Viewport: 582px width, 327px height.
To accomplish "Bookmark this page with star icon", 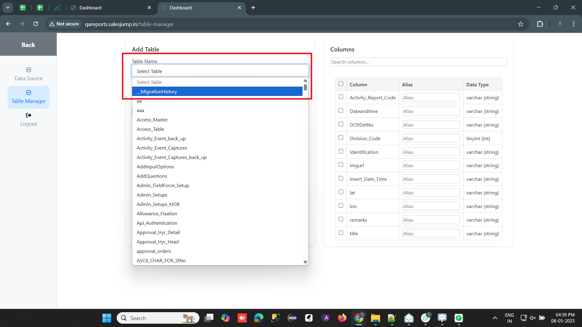I will 520,24.
